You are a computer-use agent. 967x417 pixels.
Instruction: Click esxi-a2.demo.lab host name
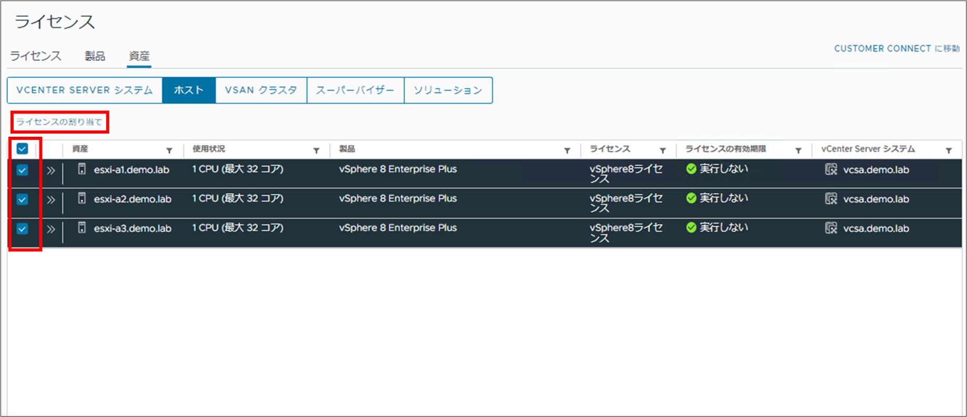[133, 199]
